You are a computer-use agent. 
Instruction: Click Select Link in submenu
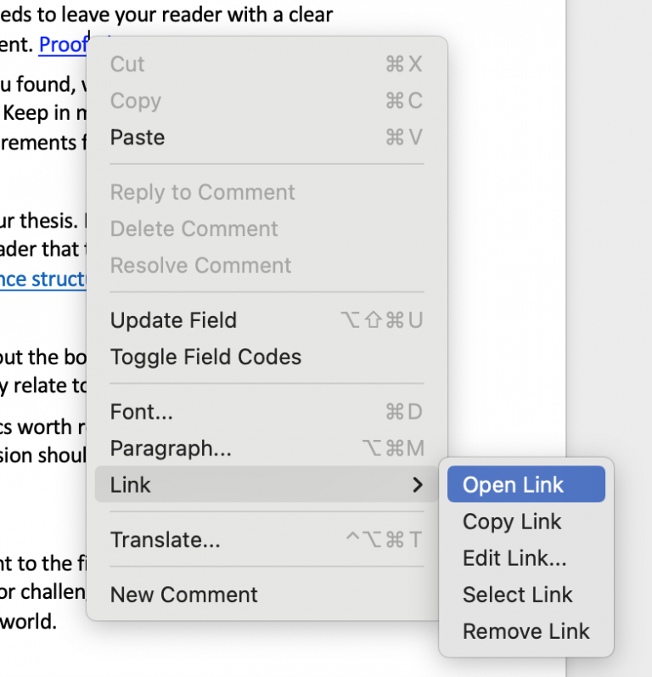(x=517, y=595)
